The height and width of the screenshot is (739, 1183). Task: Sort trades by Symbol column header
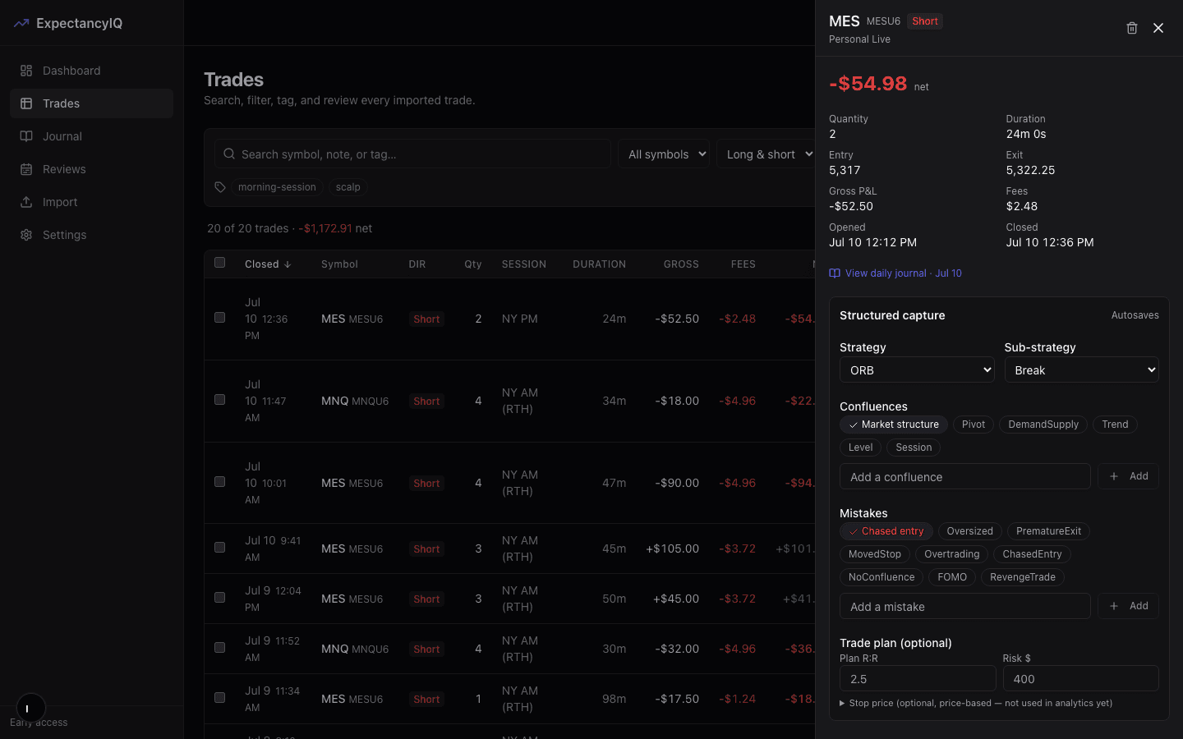[339, 264]
